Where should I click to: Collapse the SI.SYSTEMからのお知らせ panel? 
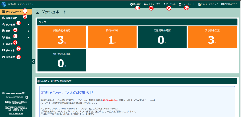click(236, 81)
